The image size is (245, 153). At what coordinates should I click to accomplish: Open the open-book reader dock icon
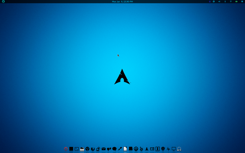point(157,149)
